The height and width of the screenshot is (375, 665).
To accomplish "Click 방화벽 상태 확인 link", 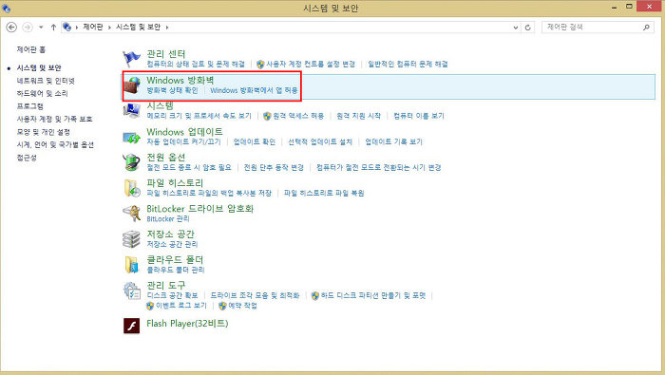I will (172, 90).
